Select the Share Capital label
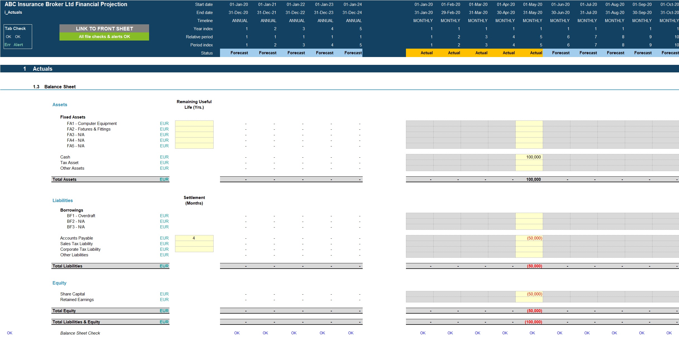Image resolution: width=679 pixels, height=341 pixels. 73,294
